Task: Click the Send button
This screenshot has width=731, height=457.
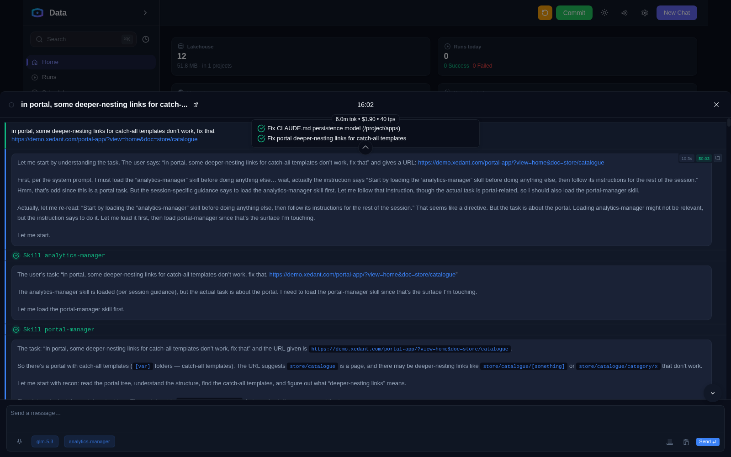Action: click(708, 442)
